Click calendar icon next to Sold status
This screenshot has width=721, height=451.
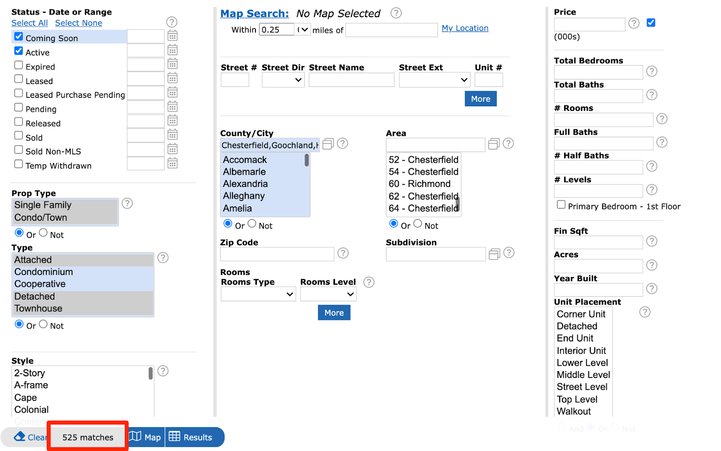172,135
